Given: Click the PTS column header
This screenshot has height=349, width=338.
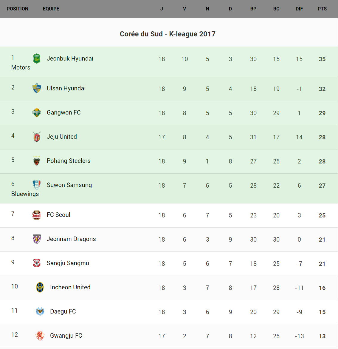Looking at the screenshot, I should point(322,9).
